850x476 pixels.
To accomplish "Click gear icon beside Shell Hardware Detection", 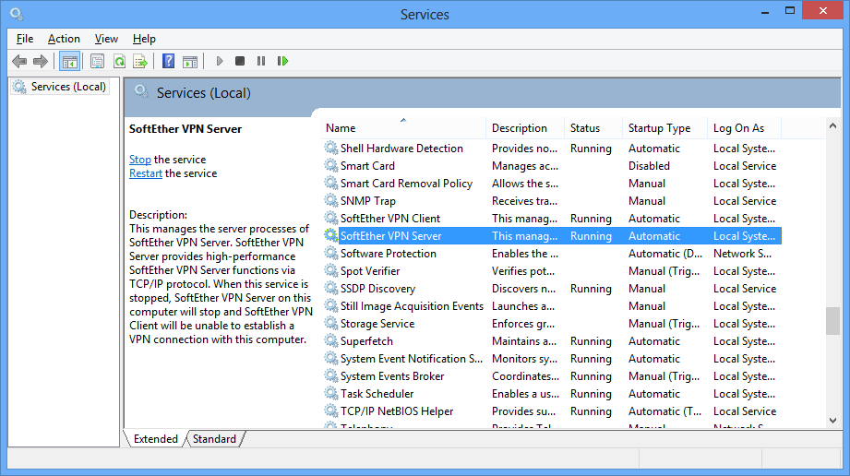I will 331,148.
